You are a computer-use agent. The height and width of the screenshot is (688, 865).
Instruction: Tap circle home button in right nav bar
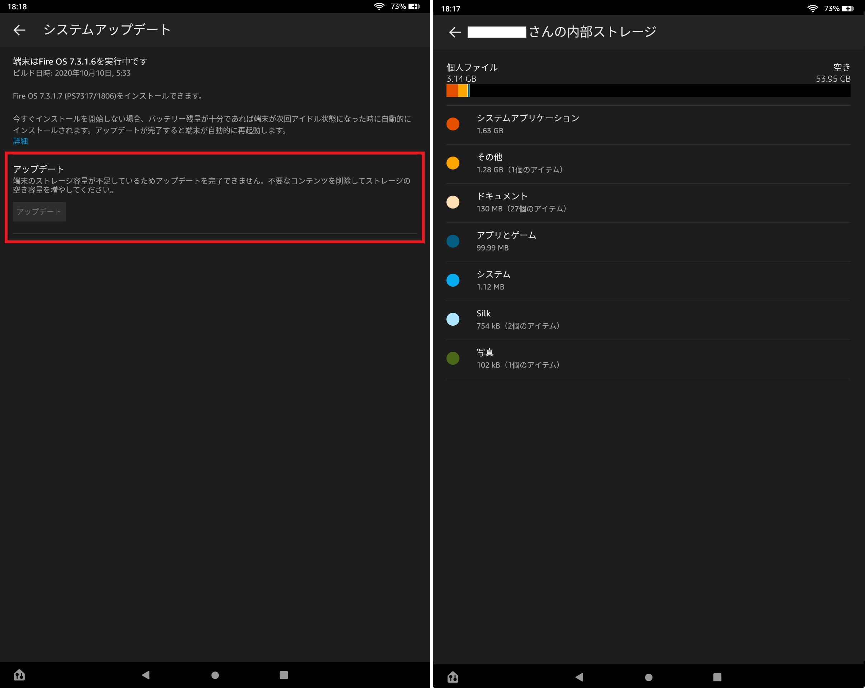pyautogui.click(x=648, y=677)
